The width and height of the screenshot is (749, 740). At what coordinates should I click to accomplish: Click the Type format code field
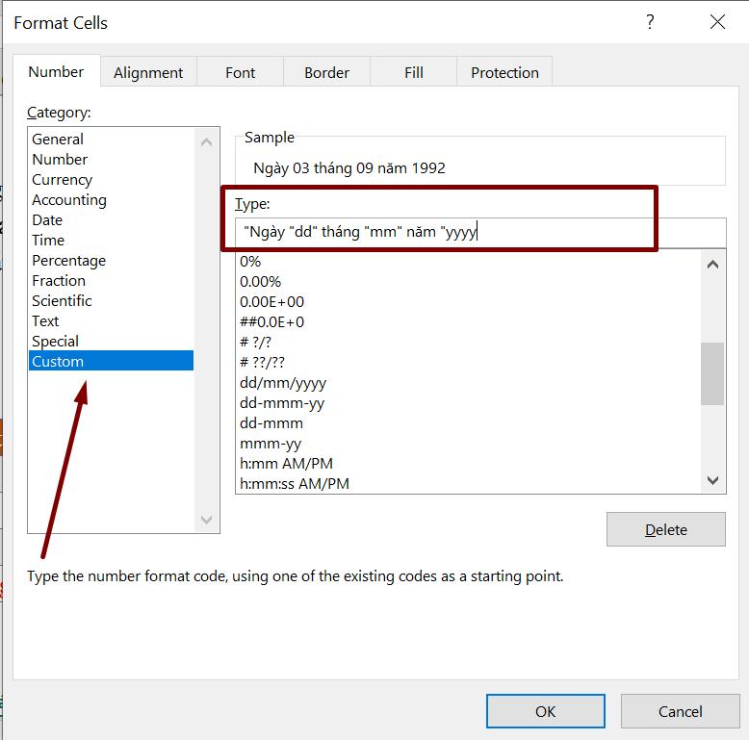(481, 232)
